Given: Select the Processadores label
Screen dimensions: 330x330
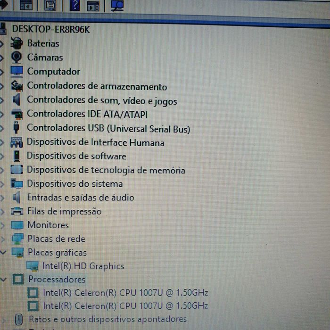Looking at the screenshot, I should 57,280.
